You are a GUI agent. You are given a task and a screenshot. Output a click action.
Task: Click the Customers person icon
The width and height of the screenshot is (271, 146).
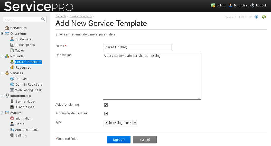[x=12, y=39]
